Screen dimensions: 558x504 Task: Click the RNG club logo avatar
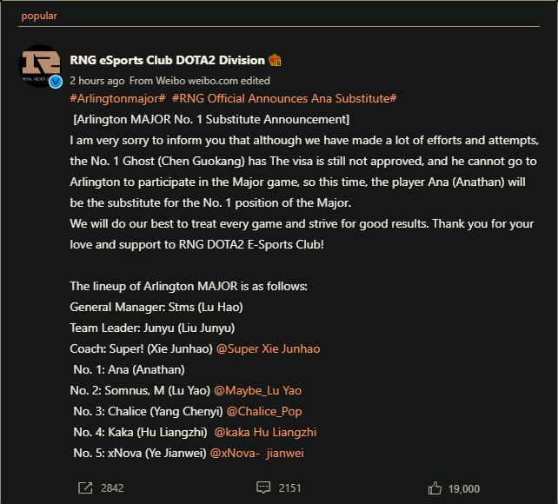[x=40, y=67]
